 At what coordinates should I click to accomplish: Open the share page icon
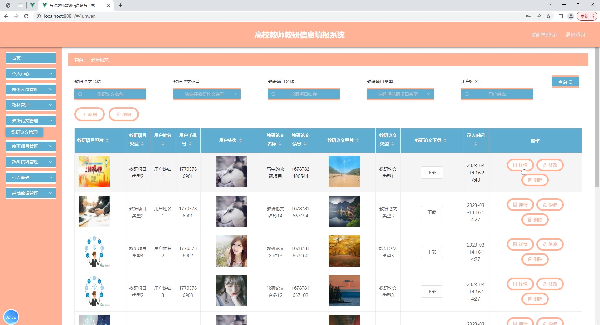[538, 16]
